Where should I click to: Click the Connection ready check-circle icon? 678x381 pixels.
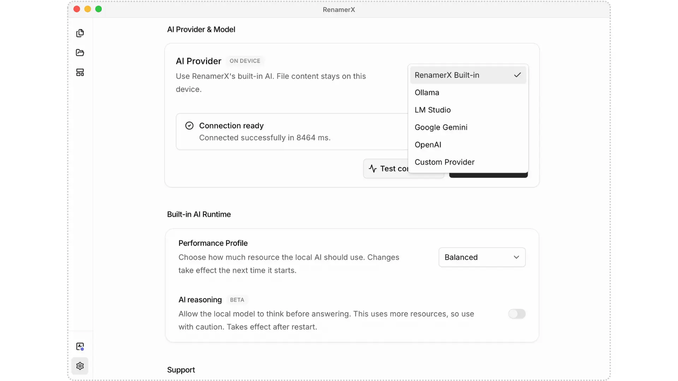click(189, 126)
